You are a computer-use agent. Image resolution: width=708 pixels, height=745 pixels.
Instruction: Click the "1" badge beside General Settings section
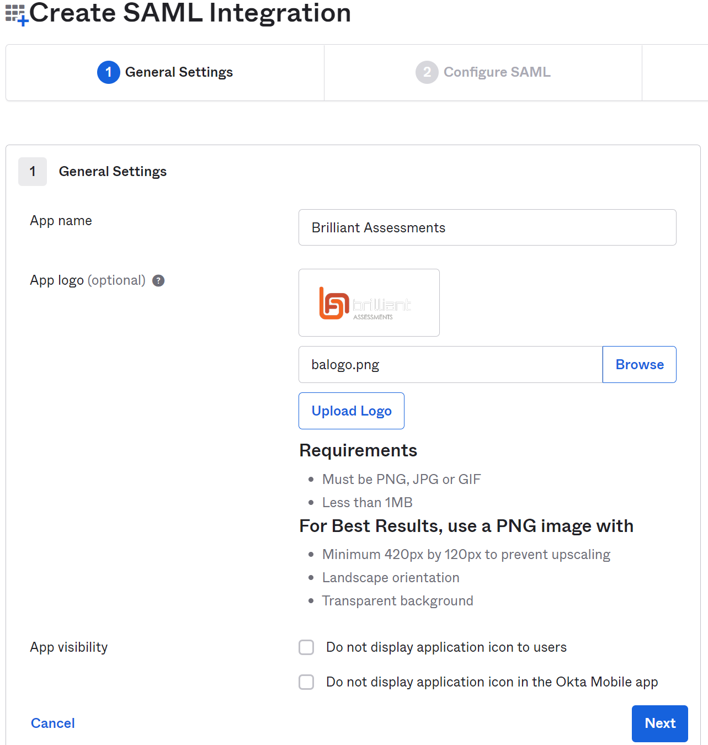32,172
